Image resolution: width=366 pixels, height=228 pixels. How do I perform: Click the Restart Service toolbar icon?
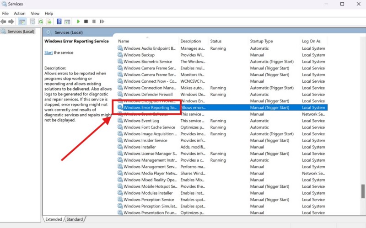[x=102, y=21]
